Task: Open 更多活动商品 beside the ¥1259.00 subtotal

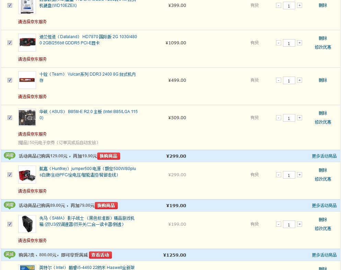Action: pos(324,255)
